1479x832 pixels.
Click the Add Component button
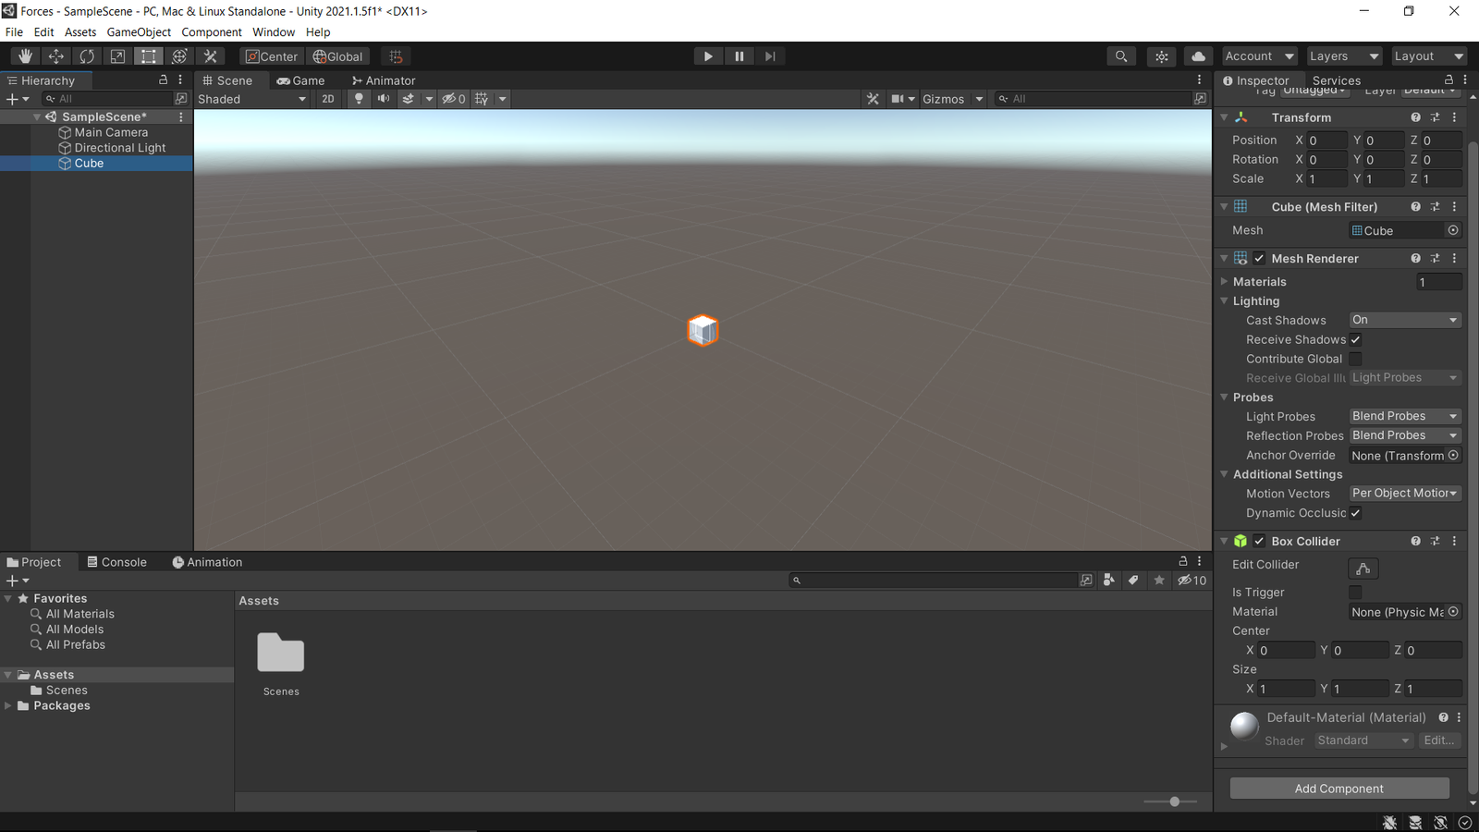coord(1338,789)
